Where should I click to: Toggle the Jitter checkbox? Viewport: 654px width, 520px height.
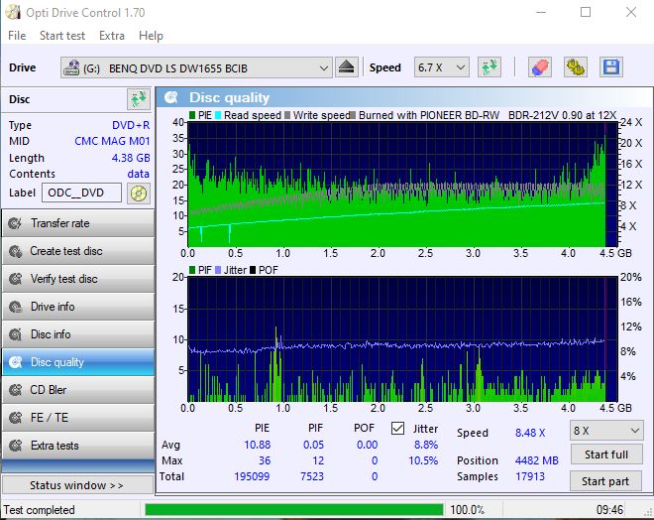point(398,429)
